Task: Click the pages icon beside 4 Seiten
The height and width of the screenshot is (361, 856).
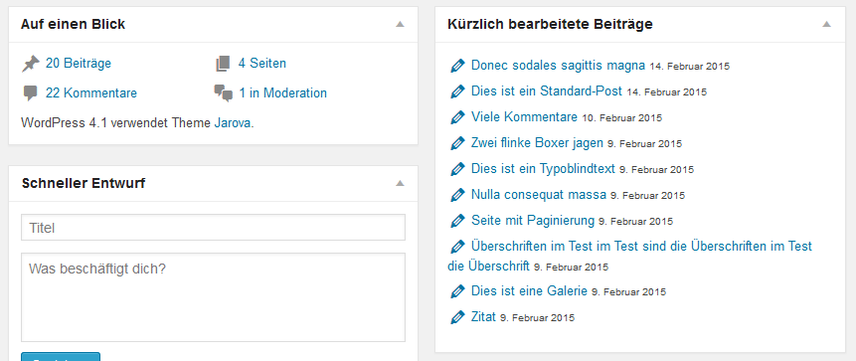Action: 223,64
